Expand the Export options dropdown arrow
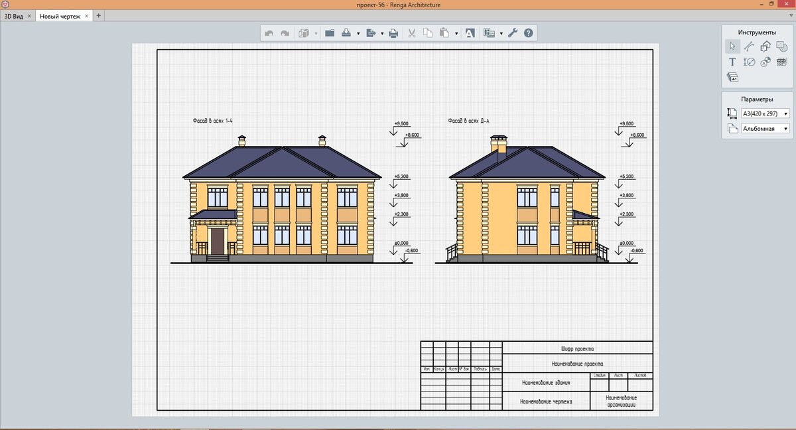The height and width of the screenshot is (430, 796). (382, 33)
